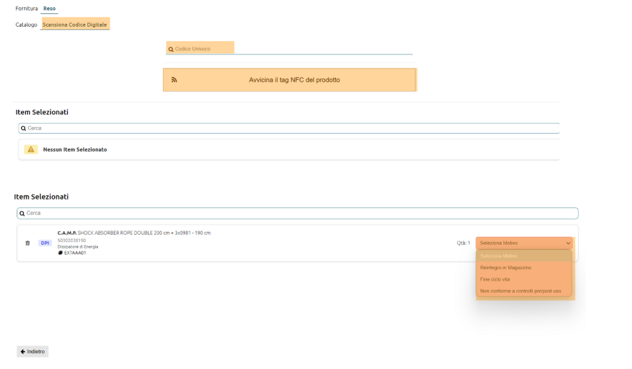This screenshot has width=632, height=369.
Task: Click the Indietro back button
Action: pos(33,351)
